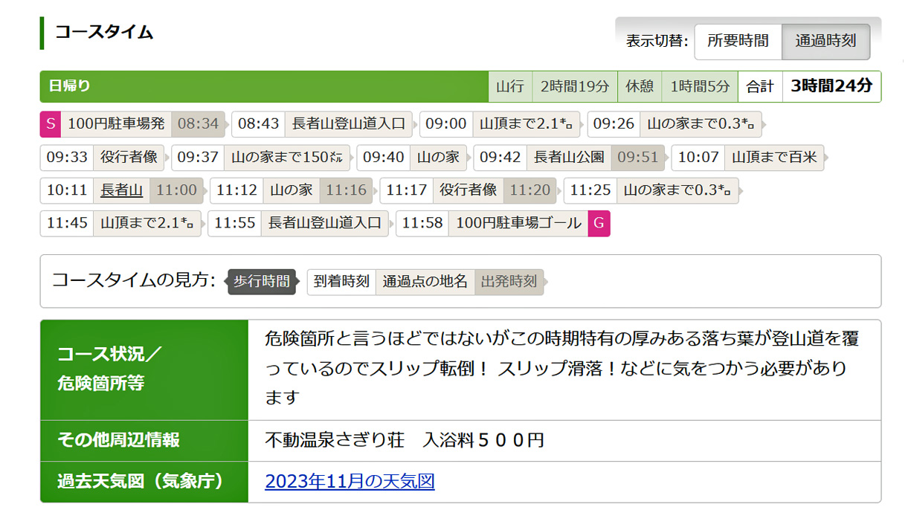
Task: Click the pink G goal marker icon
Action: coord(599,223)
